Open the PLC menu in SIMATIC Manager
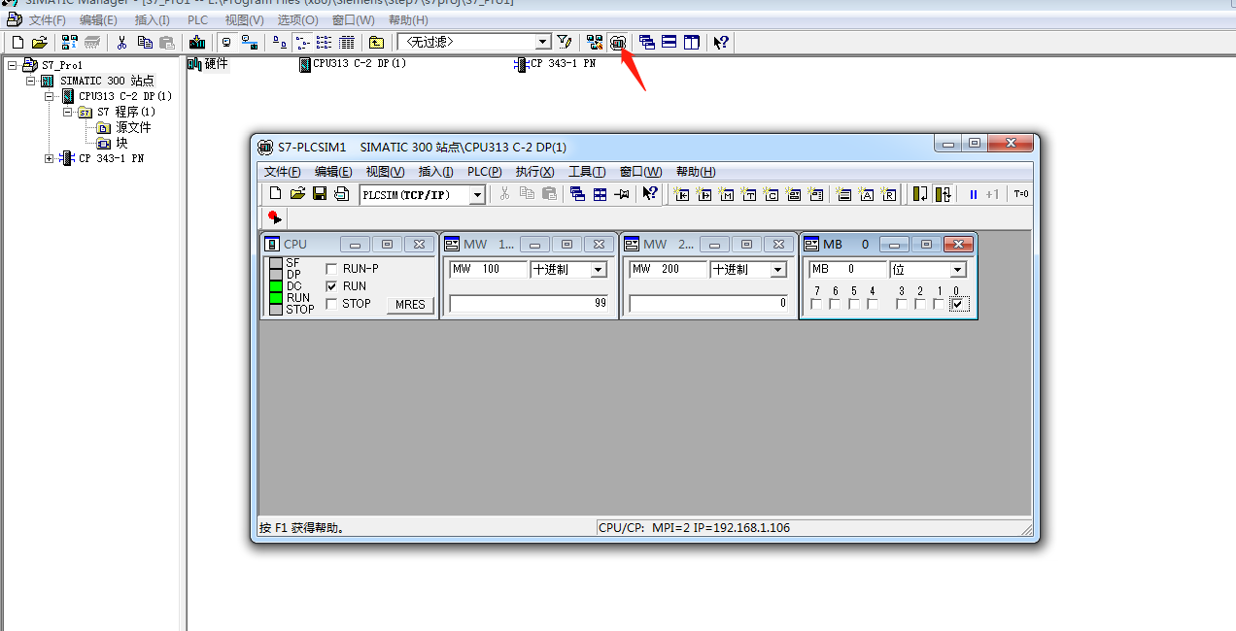Viewport: 1236px width, 631px height. click(196, 19)
